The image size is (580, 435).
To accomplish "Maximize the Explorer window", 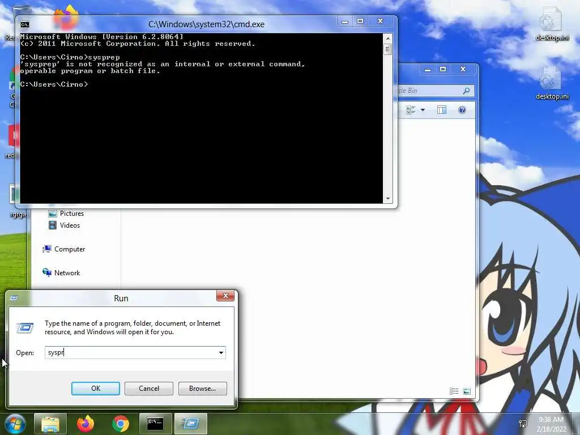I will click(443, 70).
